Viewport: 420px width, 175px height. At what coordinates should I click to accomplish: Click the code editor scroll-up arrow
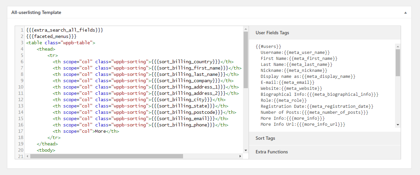(x=246, y=29)
